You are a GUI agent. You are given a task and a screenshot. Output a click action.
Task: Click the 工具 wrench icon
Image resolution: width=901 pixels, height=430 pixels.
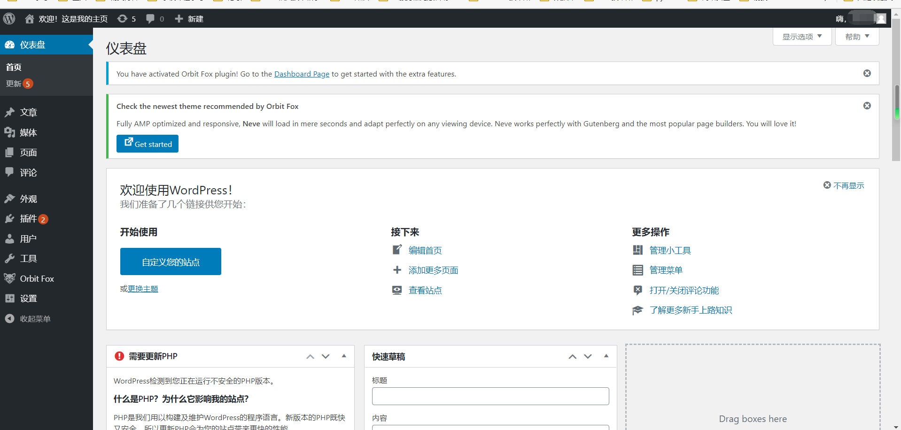click(x=9, y=259)
